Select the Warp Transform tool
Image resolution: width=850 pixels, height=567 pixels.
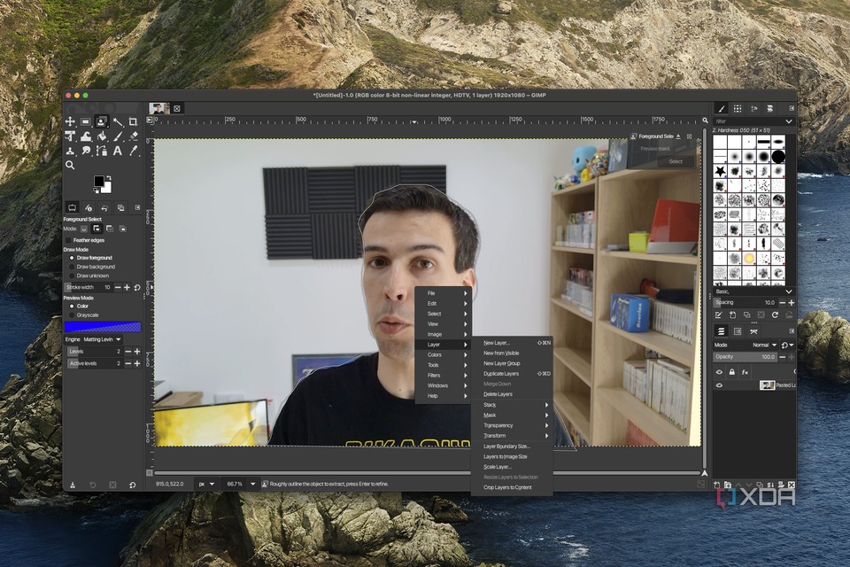coord(86,136)
